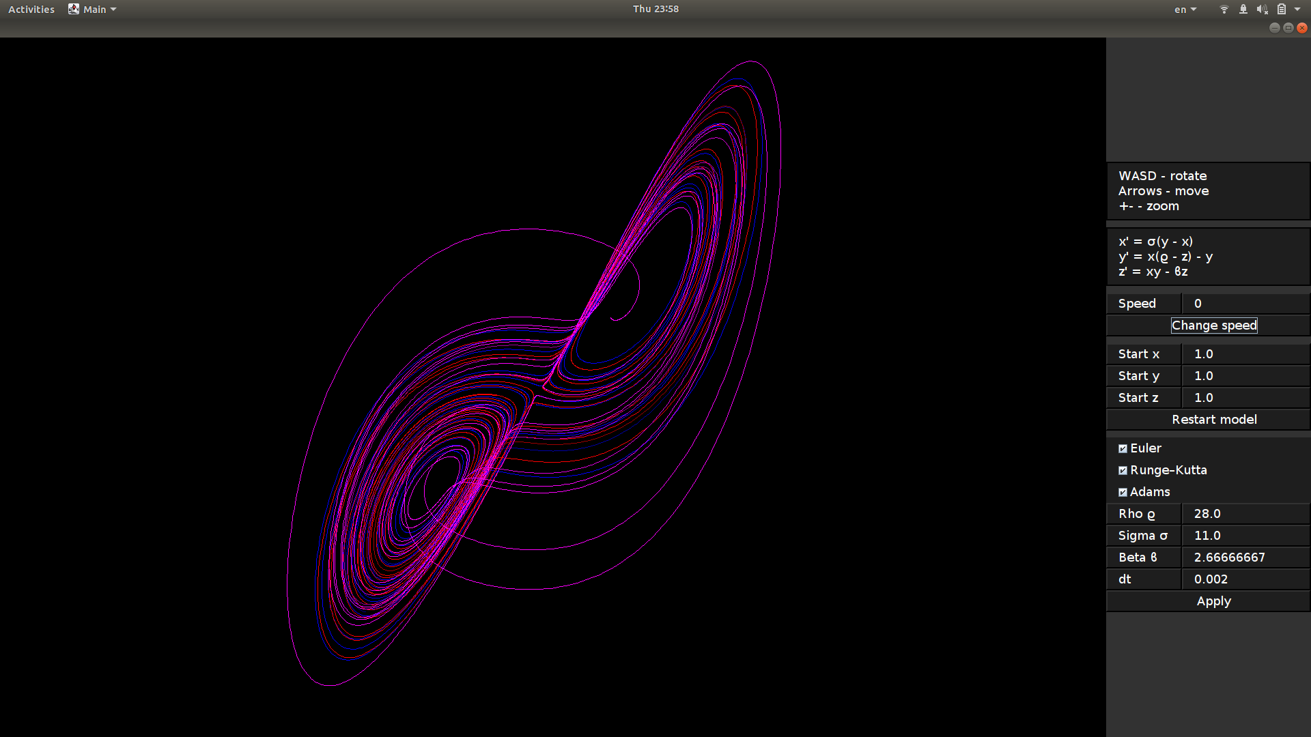Click the notification bell icon

[1243, 10]
